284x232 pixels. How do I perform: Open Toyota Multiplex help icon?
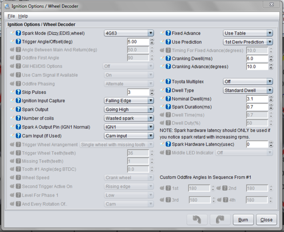tap(168, 81)
